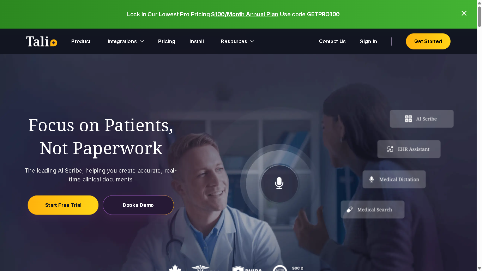Click the Medical Dictation microphone icon
The image size is (482, 271).
click(x=372, y=179)
